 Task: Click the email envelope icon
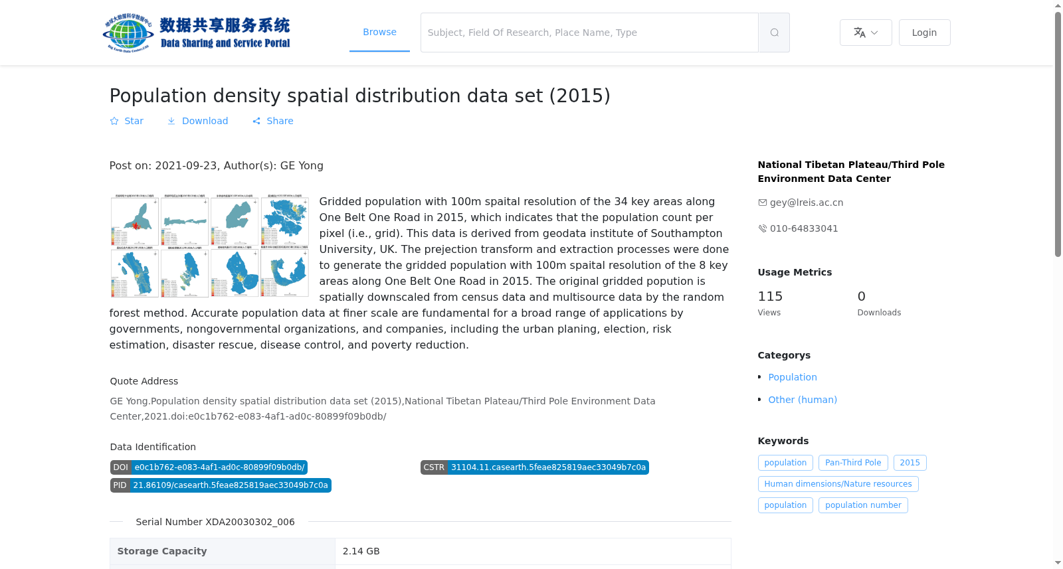click(x=762, y=203)
